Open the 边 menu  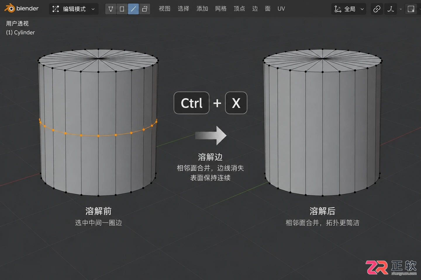click(x=255, y=9)
